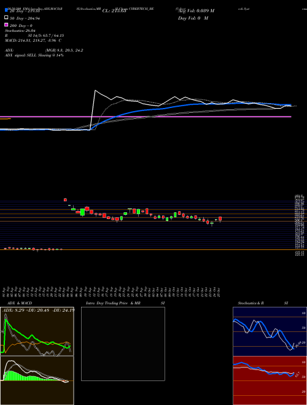Click the 'Intra Day Trading Price & MR' title

[x=113, y=303]
